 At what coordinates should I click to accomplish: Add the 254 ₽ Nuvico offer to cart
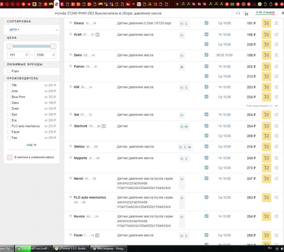pos(266,216)
